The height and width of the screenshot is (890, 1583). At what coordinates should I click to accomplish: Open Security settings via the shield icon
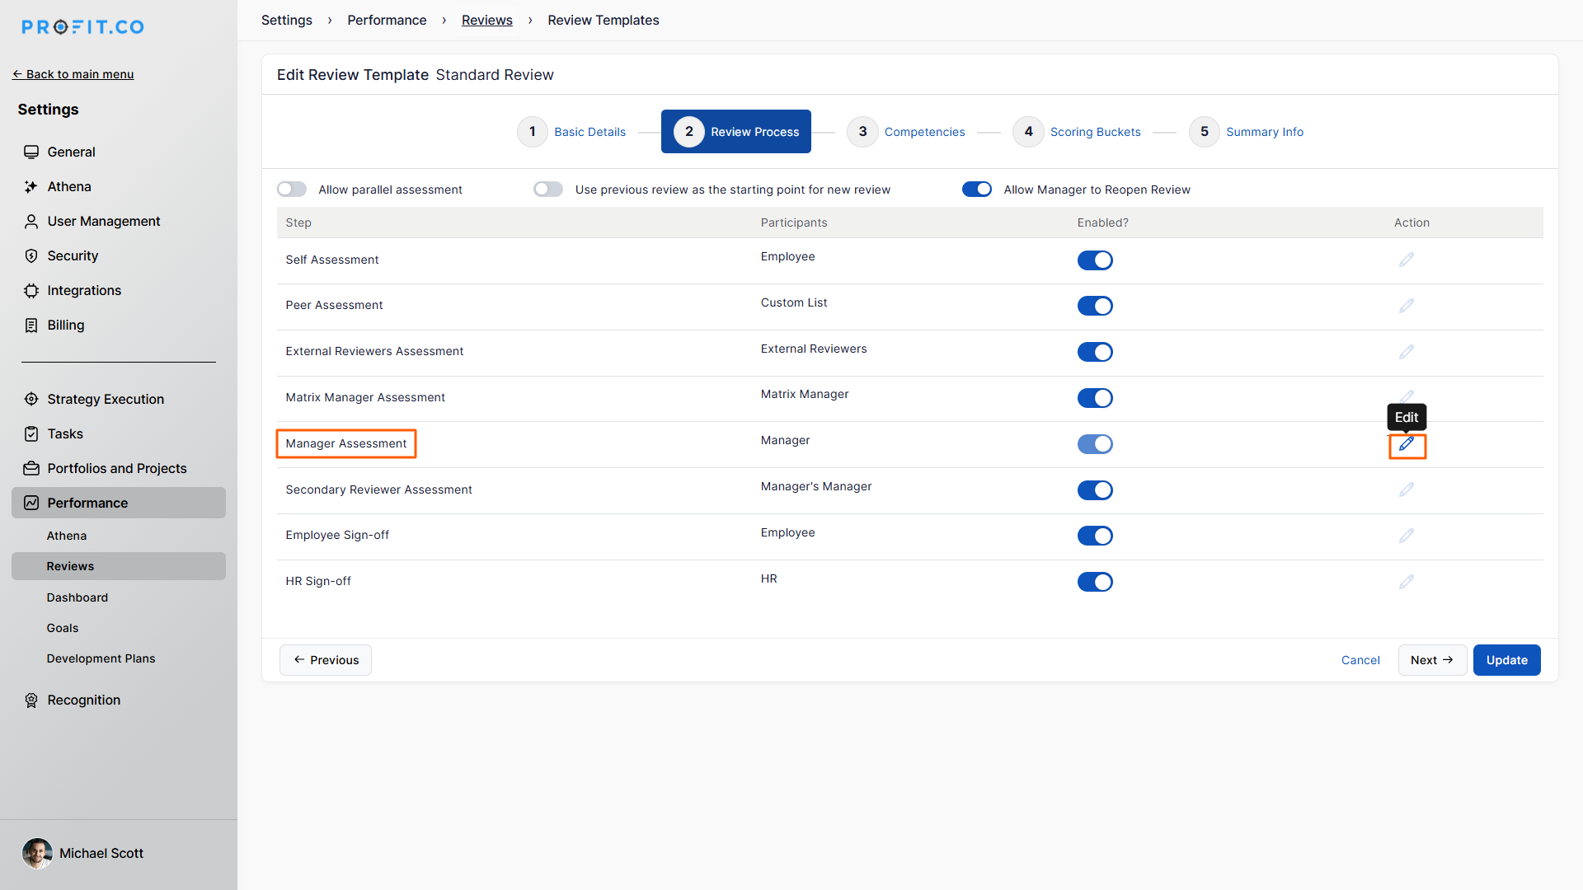31,256
